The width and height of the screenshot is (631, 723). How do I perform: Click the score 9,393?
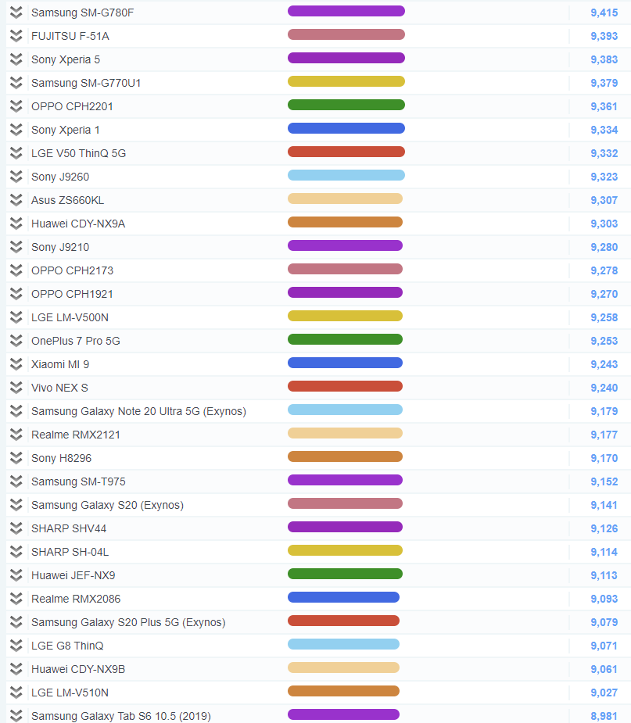(604, 36)
